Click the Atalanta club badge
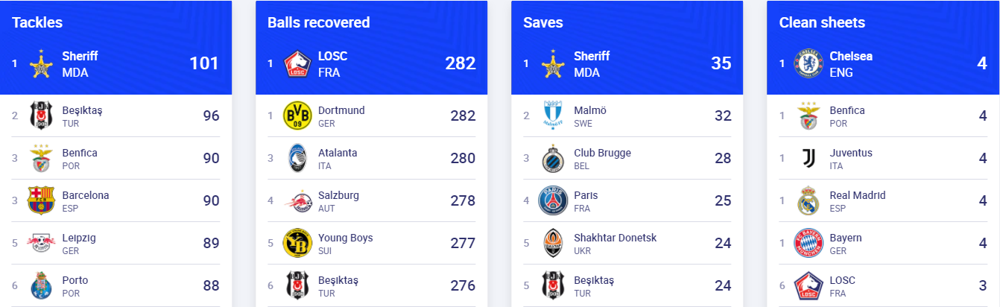 click(297, 158)
